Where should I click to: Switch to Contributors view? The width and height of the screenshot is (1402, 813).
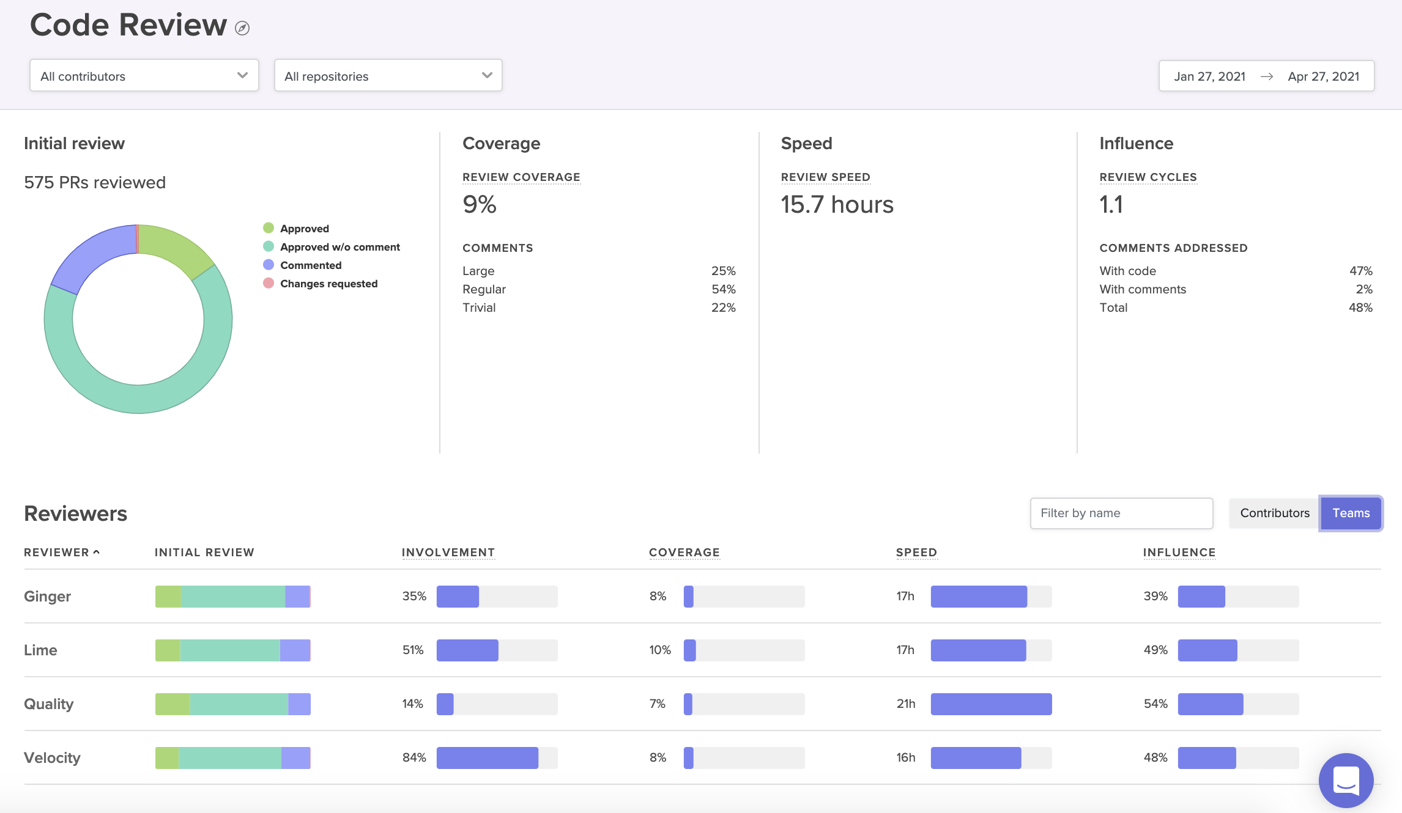[1273, 513]
